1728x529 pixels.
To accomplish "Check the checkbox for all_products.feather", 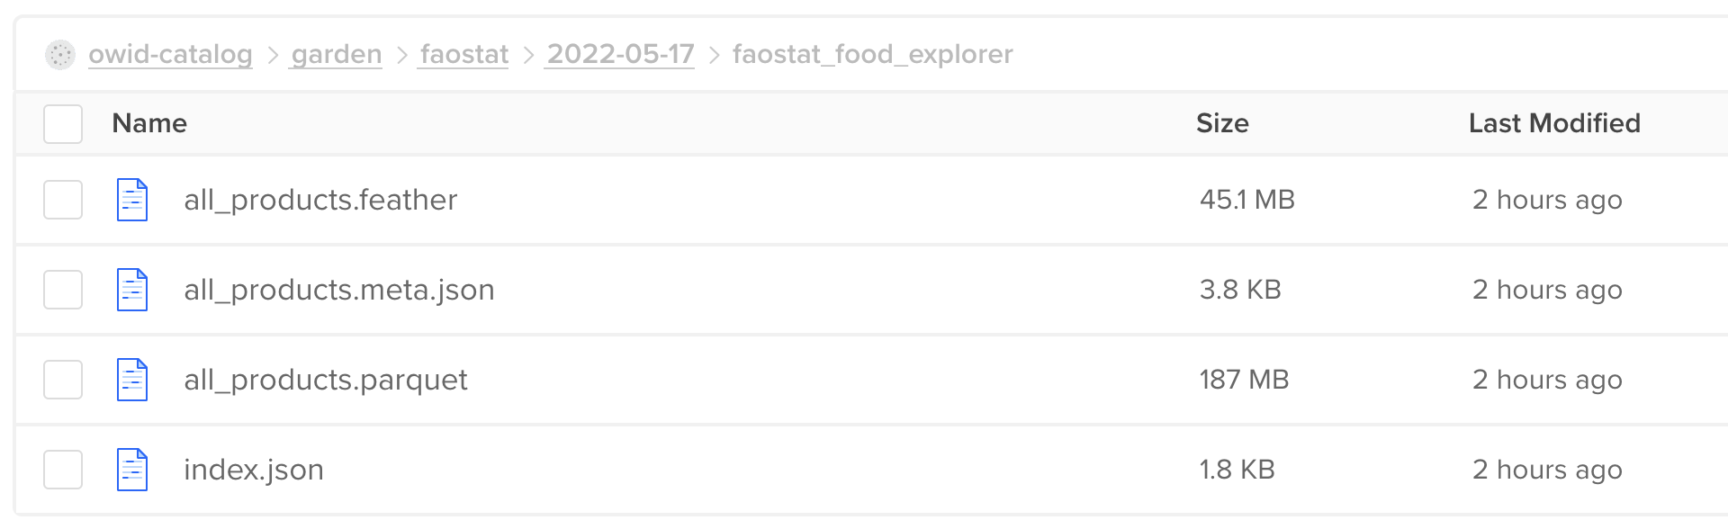I will [62, 200].
